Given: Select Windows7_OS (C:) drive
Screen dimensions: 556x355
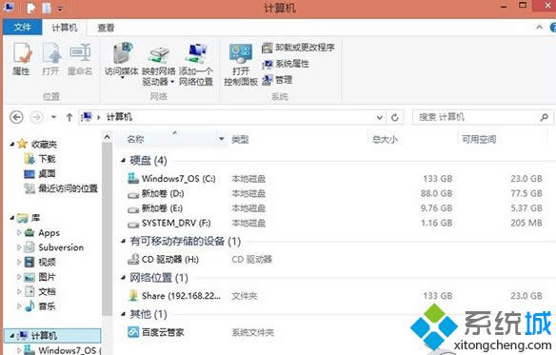Looking at the screenshot, I should pos(171,179).
